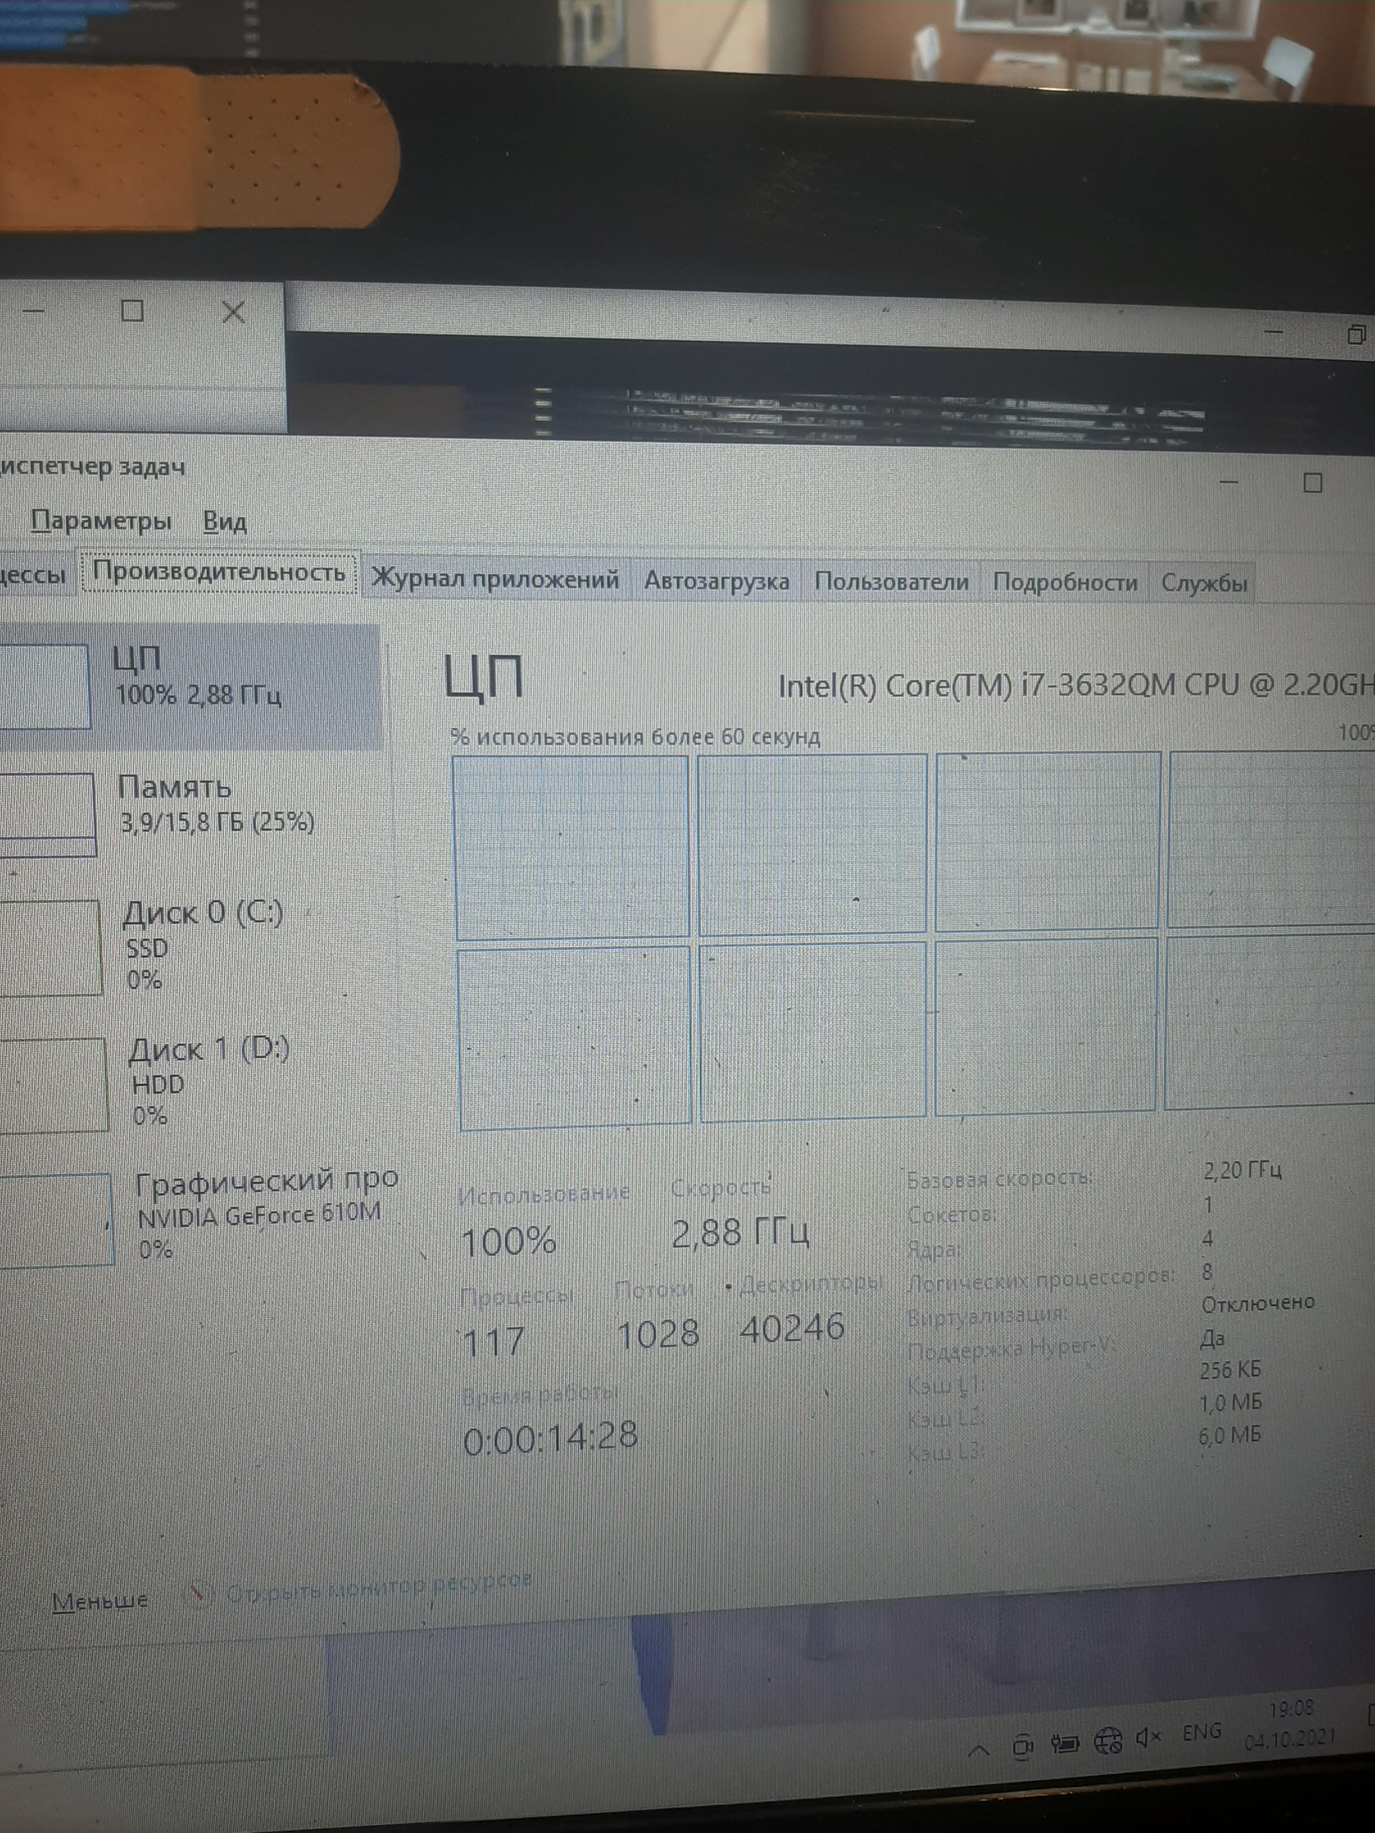
Task: Open the network globe tray icon
Action: tap(1108, 1742)
